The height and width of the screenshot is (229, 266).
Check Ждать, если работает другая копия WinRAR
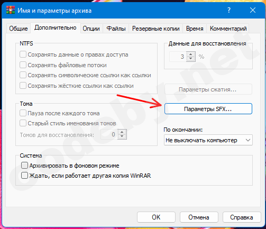pyautogui.click(x=24, y=176)
